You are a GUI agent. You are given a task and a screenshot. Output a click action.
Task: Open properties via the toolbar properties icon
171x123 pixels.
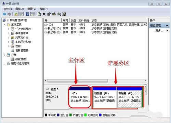click(x=49, y=14)
